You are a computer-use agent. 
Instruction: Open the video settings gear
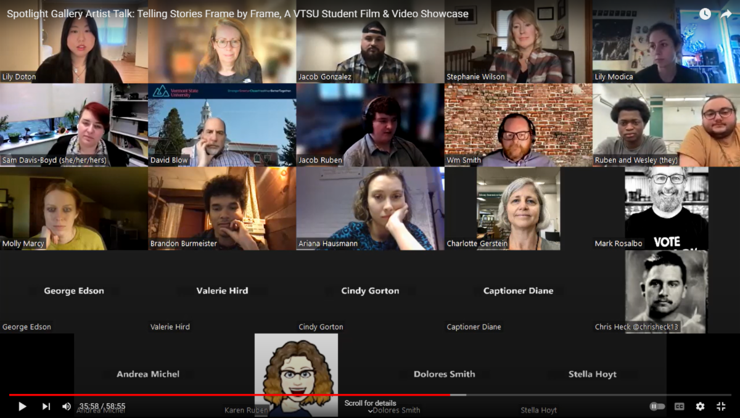(x=700, y=406)
